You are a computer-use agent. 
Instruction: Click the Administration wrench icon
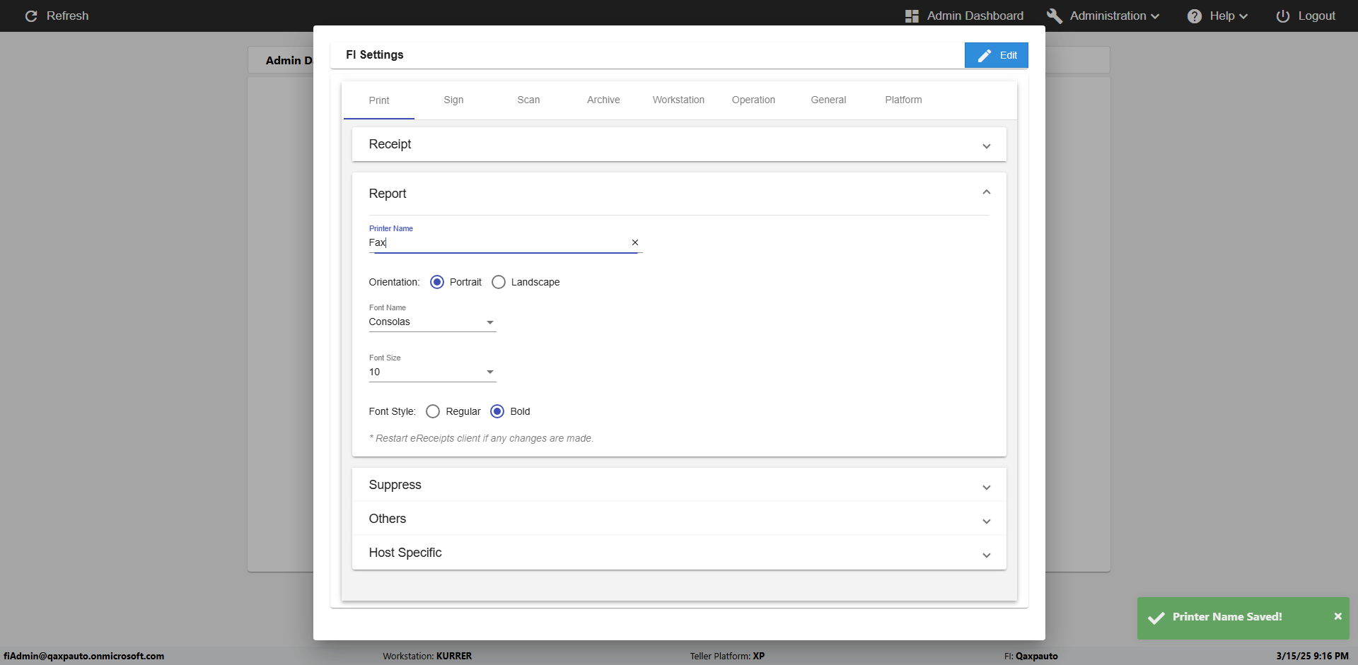pyautogui.click(x=1054, y=16)
